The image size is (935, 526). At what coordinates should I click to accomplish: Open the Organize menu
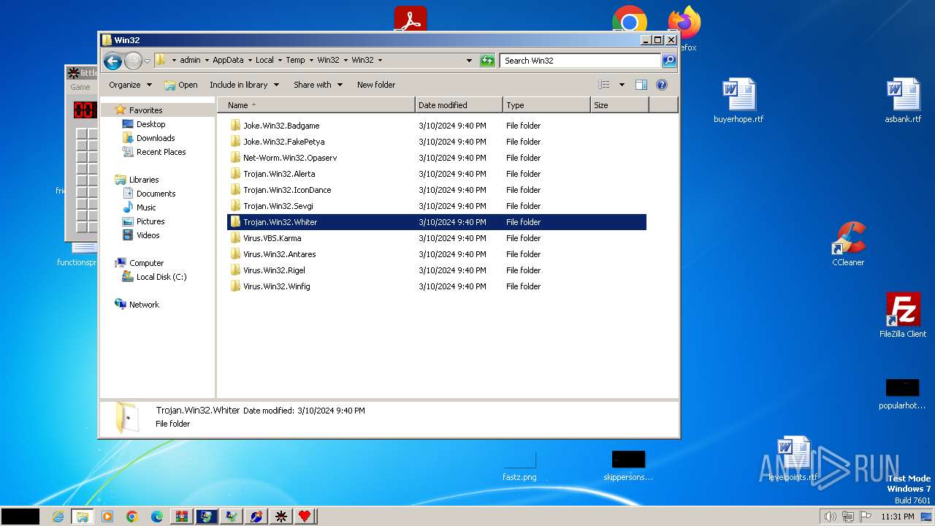[130, 85]
